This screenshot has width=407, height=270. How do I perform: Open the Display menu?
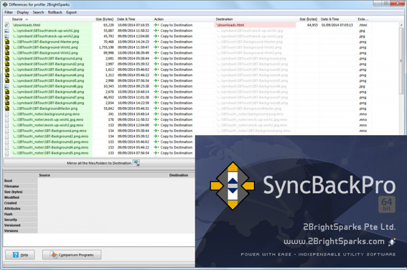point(23,12)
